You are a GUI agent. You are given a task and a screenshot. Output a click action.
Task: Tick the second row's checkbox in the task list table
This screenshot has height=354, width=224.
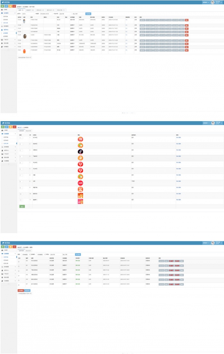[x=19, y=266]
